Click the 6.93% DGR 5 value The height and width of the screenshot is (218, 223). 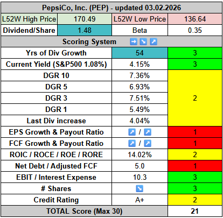[140, 87]
